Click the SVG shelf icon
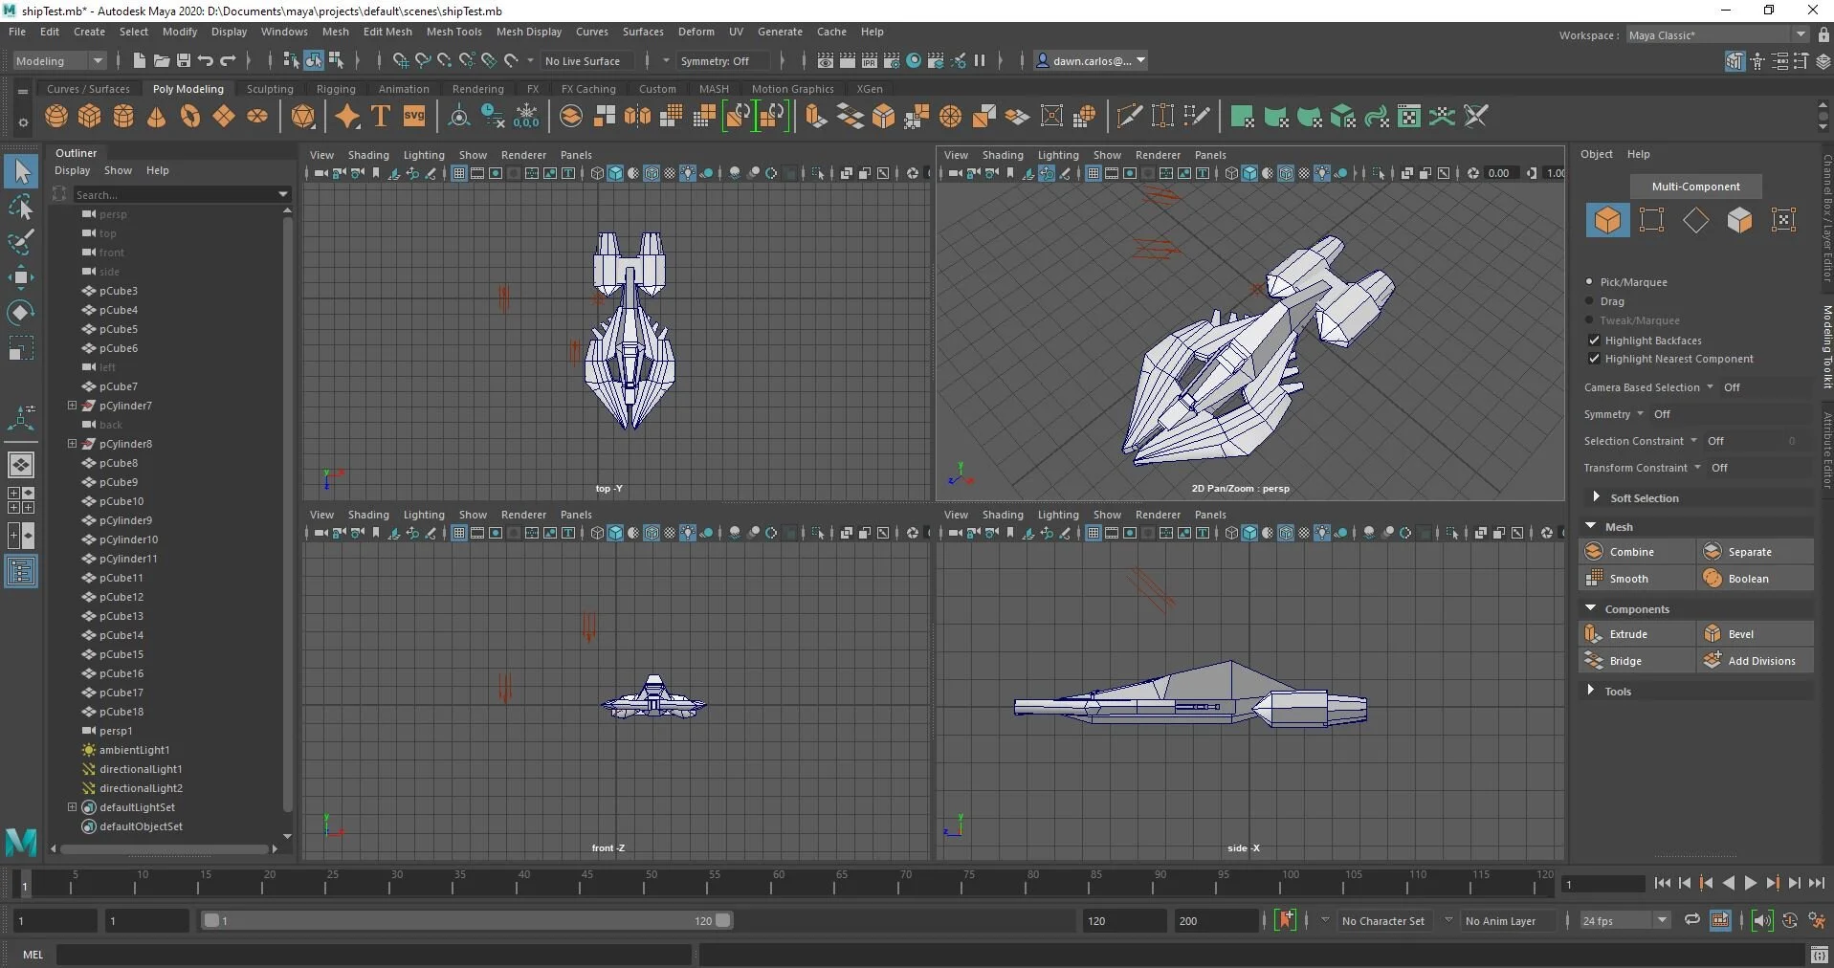The image size is (1834, 968). coord(414,117)
